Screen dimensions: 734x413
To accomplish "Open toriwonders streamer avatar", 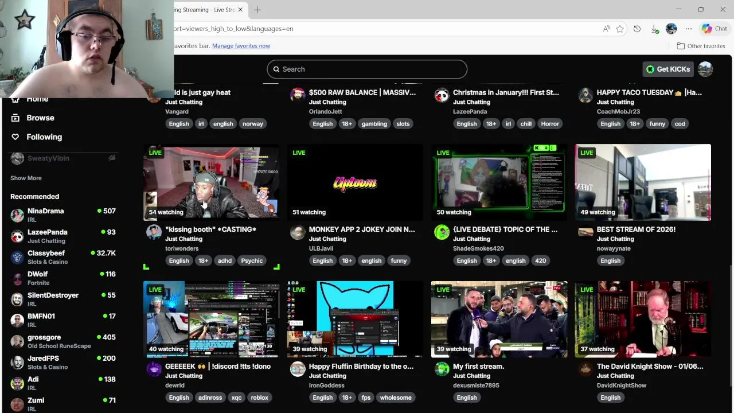I will pos(154,232).
